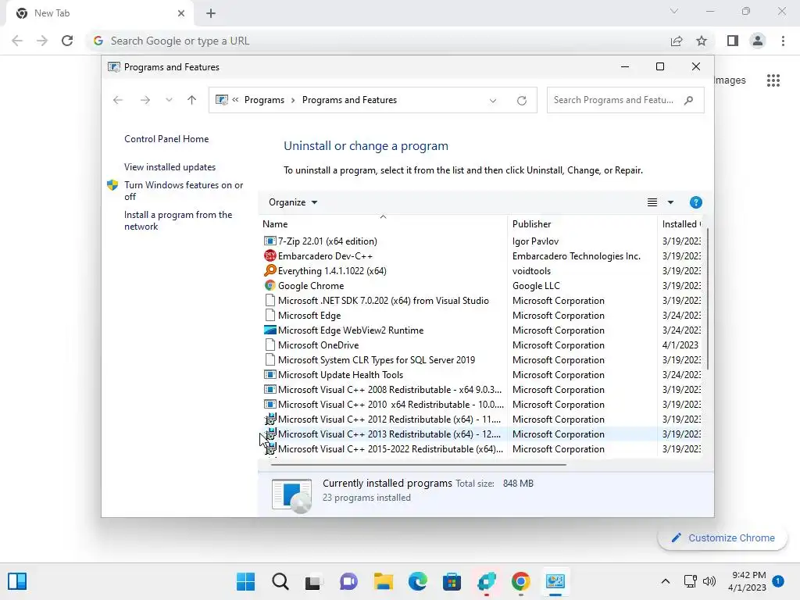The width and height of the screenshot is (800, 600).
Task: Click the taskbar clock showing 9:42 PM
Action: tap(747, 581)
